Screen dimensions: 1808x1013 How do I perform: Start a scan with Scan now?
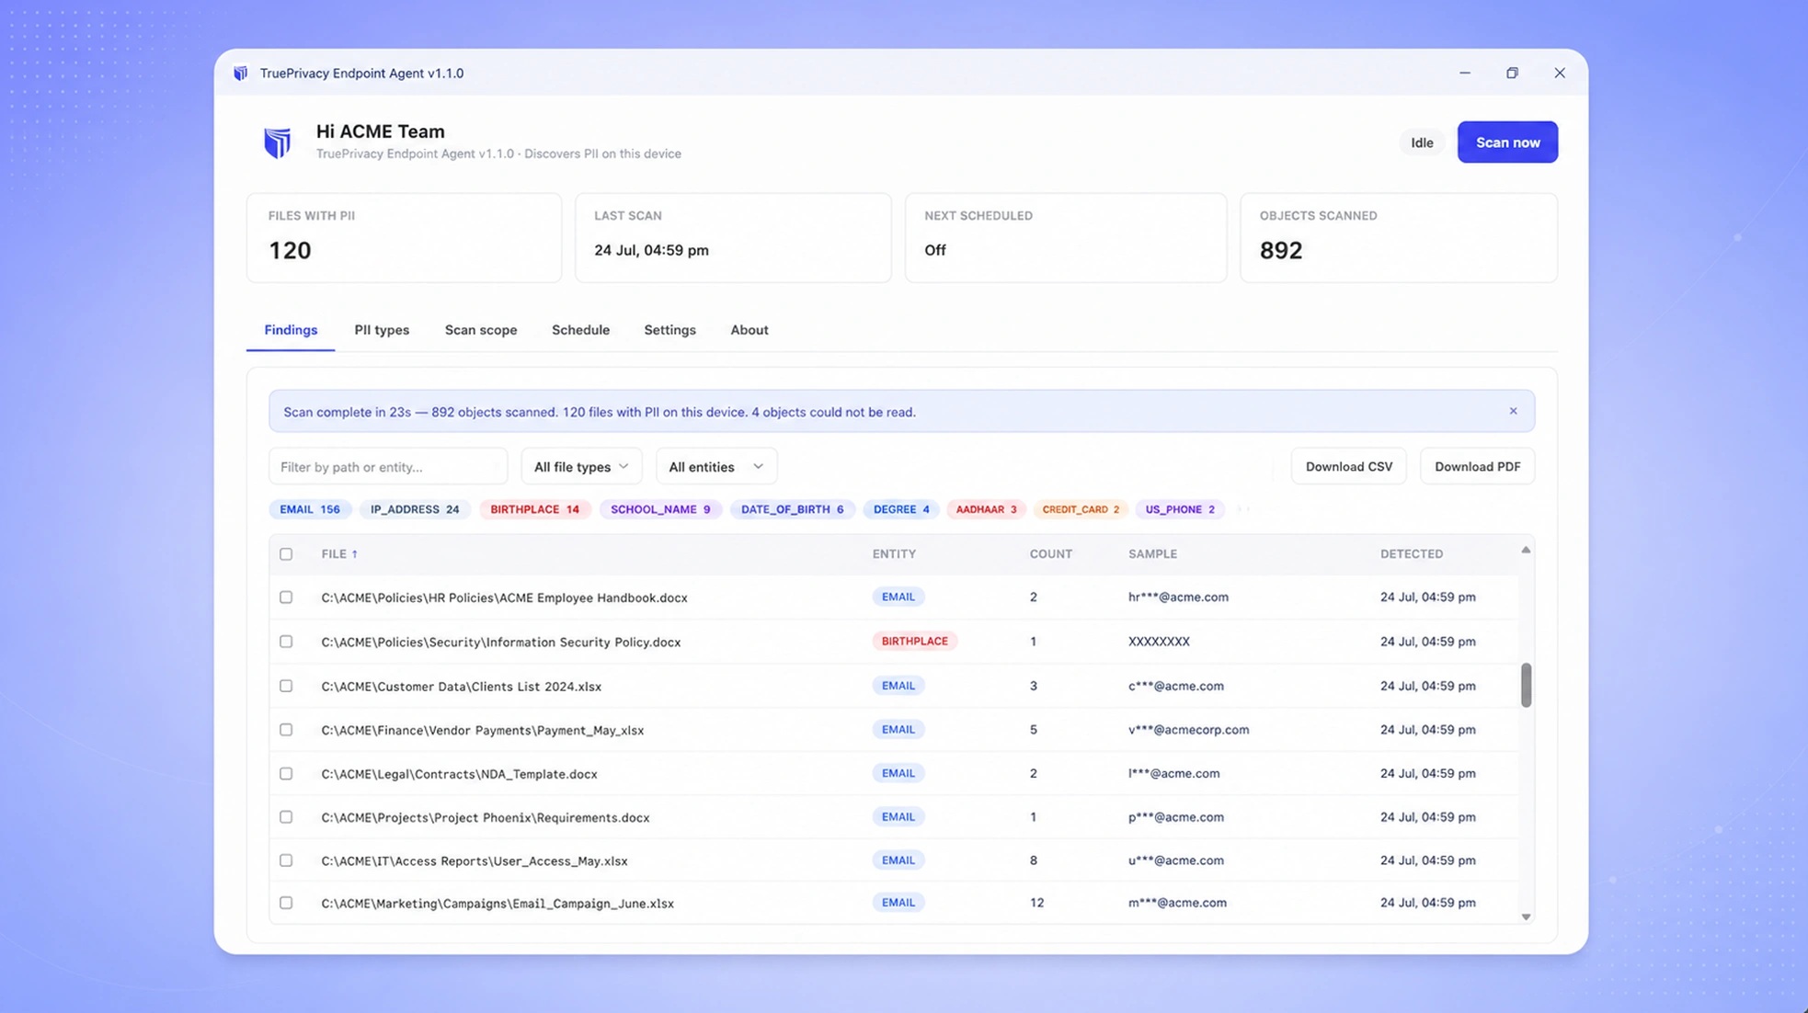tap(1507, 142)
